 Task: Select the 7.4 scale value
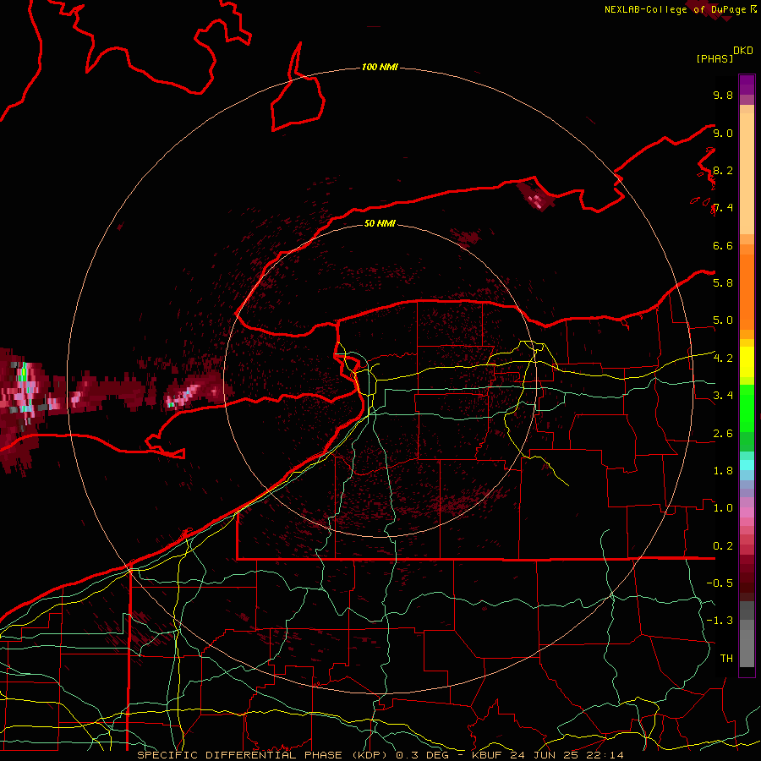click(723, 208)
